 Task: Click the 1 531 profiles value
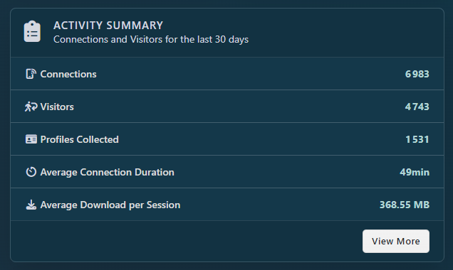(x=417, y=139)
